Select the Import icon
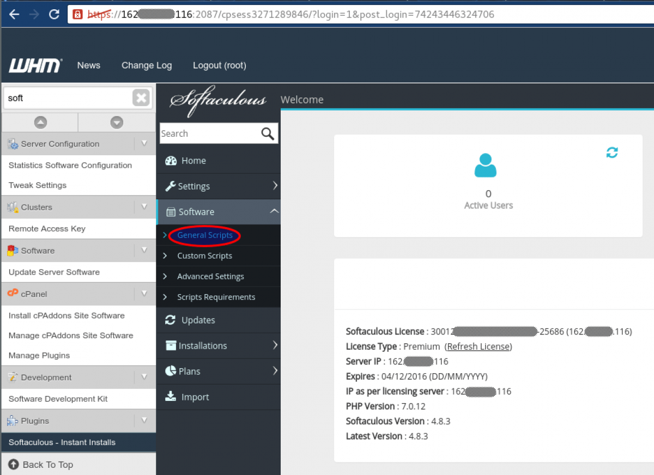654x475 pixels. 171,397
